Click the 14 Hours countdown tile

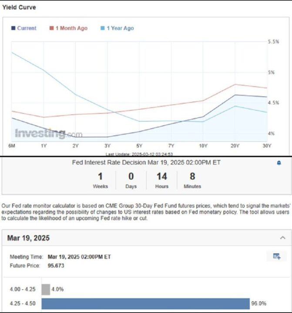pos(162,180)
